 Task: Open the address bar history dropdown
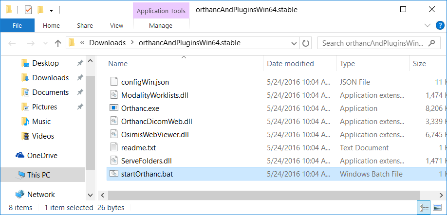[x=294, y=44]
